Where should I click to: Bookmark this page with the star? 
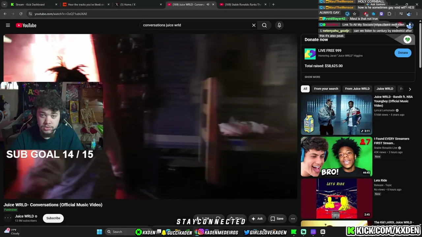pos(354,14)
